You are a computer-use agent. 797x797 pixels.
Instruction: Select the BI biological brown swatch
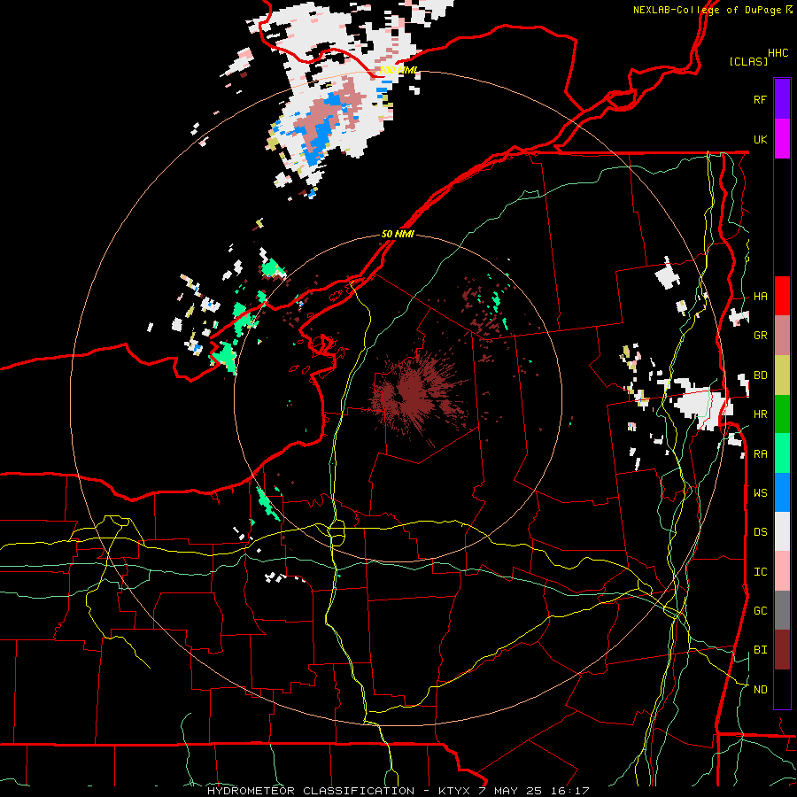[x=782, y=650]
